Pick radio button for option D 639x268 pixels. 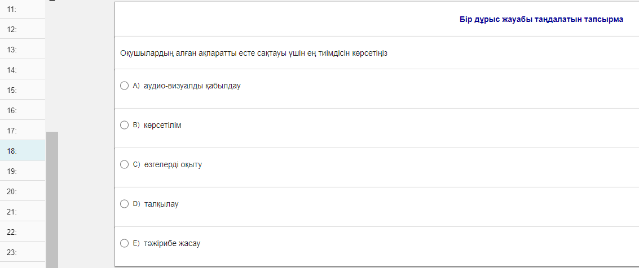125,204
